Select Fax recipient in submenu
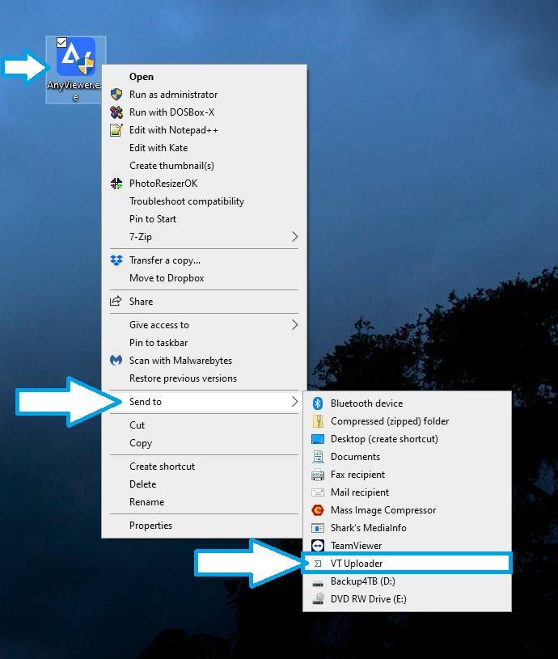 pos(407,475)
